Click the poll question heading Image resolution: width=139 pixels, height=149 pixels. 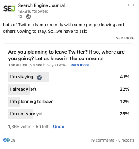(x=66, y=55)
